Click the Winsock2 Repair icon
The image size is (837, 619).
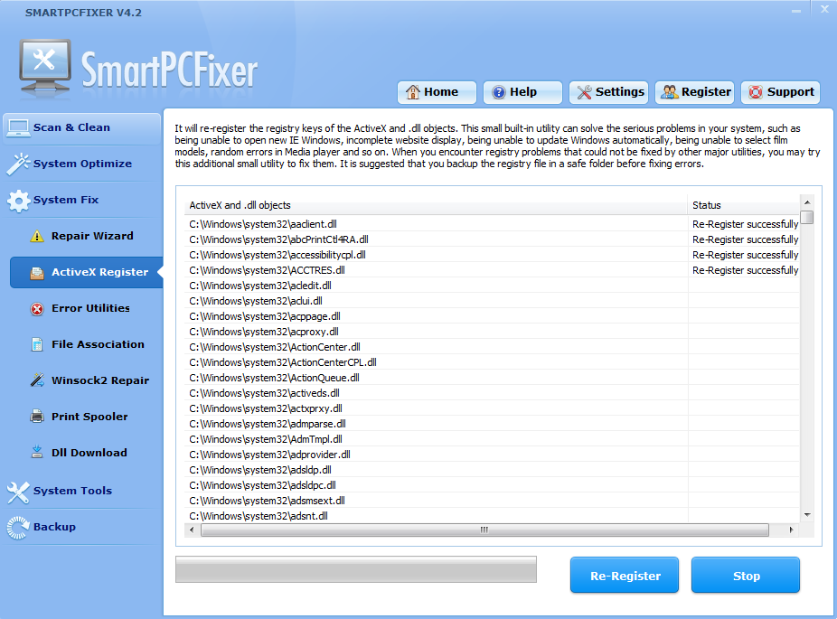click(x=37, y=380)
